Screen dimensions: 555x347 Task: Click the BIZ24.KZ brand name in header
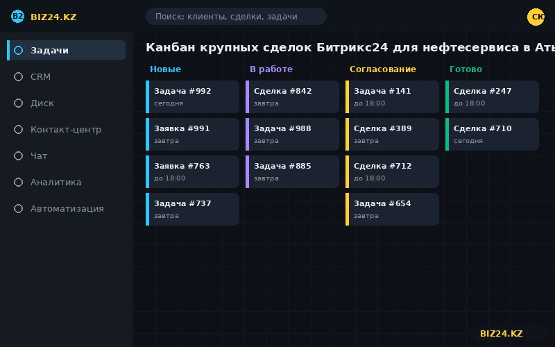pos(53,17)
